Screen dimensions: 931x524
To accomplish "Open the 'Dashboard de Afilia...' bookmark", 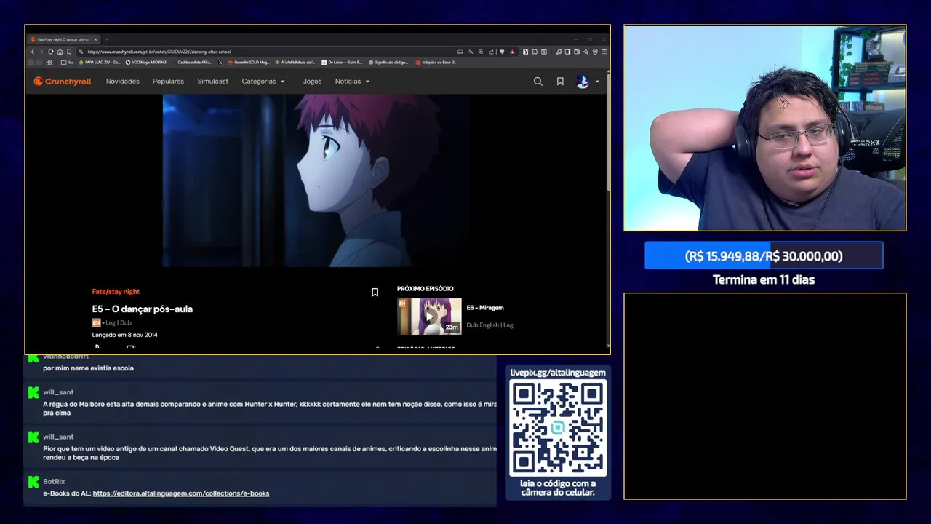I will click(195, 63).
